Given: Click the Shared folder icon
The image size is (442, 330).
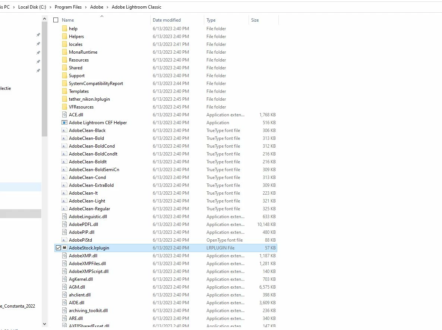Looking at the screenshot, I should [x=64, y=68].
